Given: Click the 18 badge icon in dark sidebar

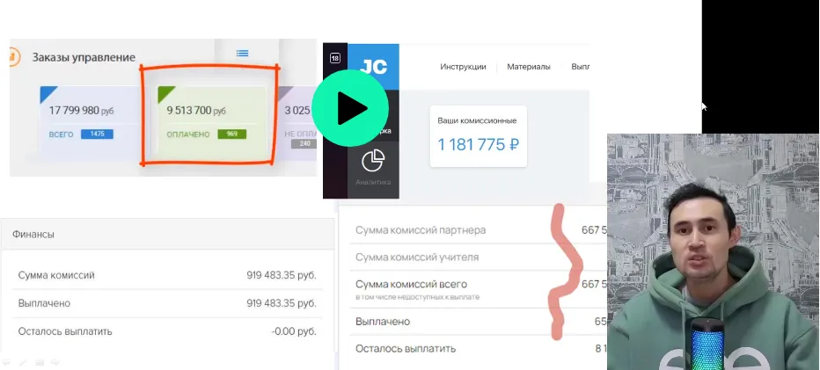Looking at the screenshot, I should click(x=335, y=58).
